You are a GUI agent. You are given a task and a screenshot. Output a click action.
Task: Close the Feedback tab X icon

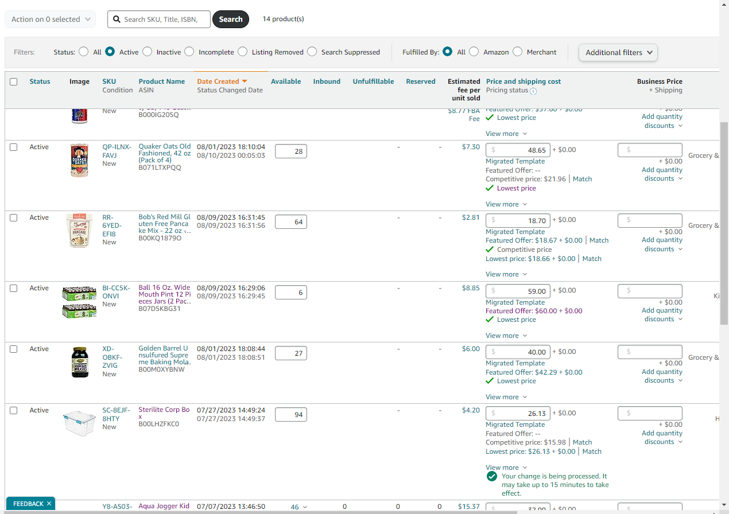coord(49,504)
